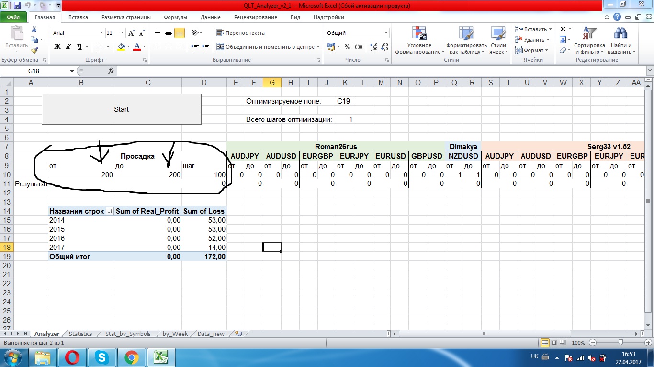Click the Clear eraser icon
Screen dimensions: 654x367
563,50
